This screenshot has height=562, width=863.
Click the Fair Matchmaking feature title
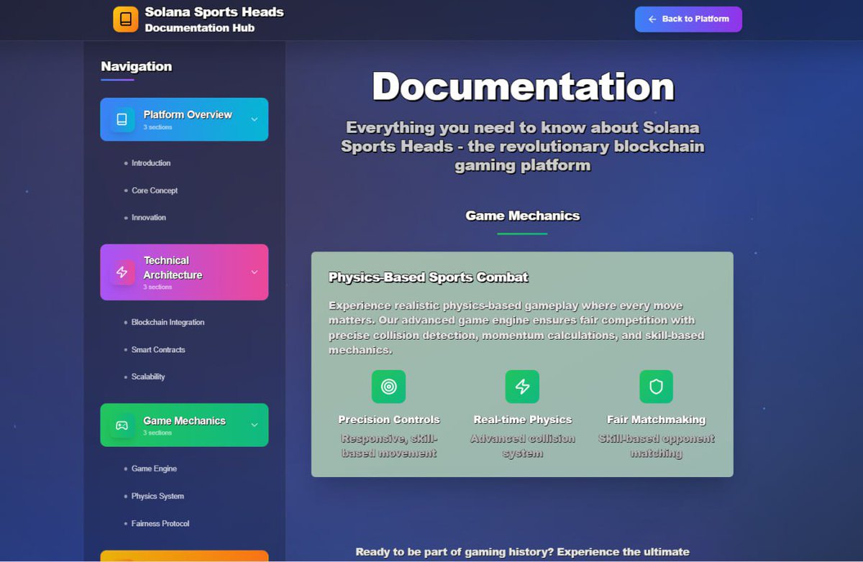657,420
